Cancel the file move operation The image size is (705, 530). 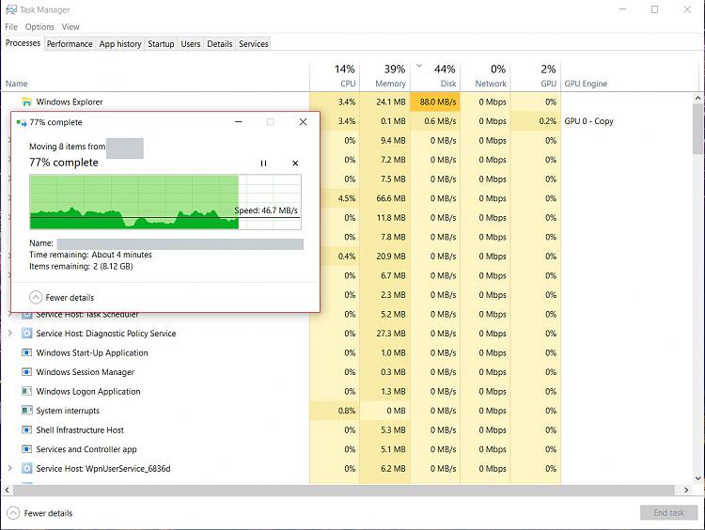(x=295, y=164)
